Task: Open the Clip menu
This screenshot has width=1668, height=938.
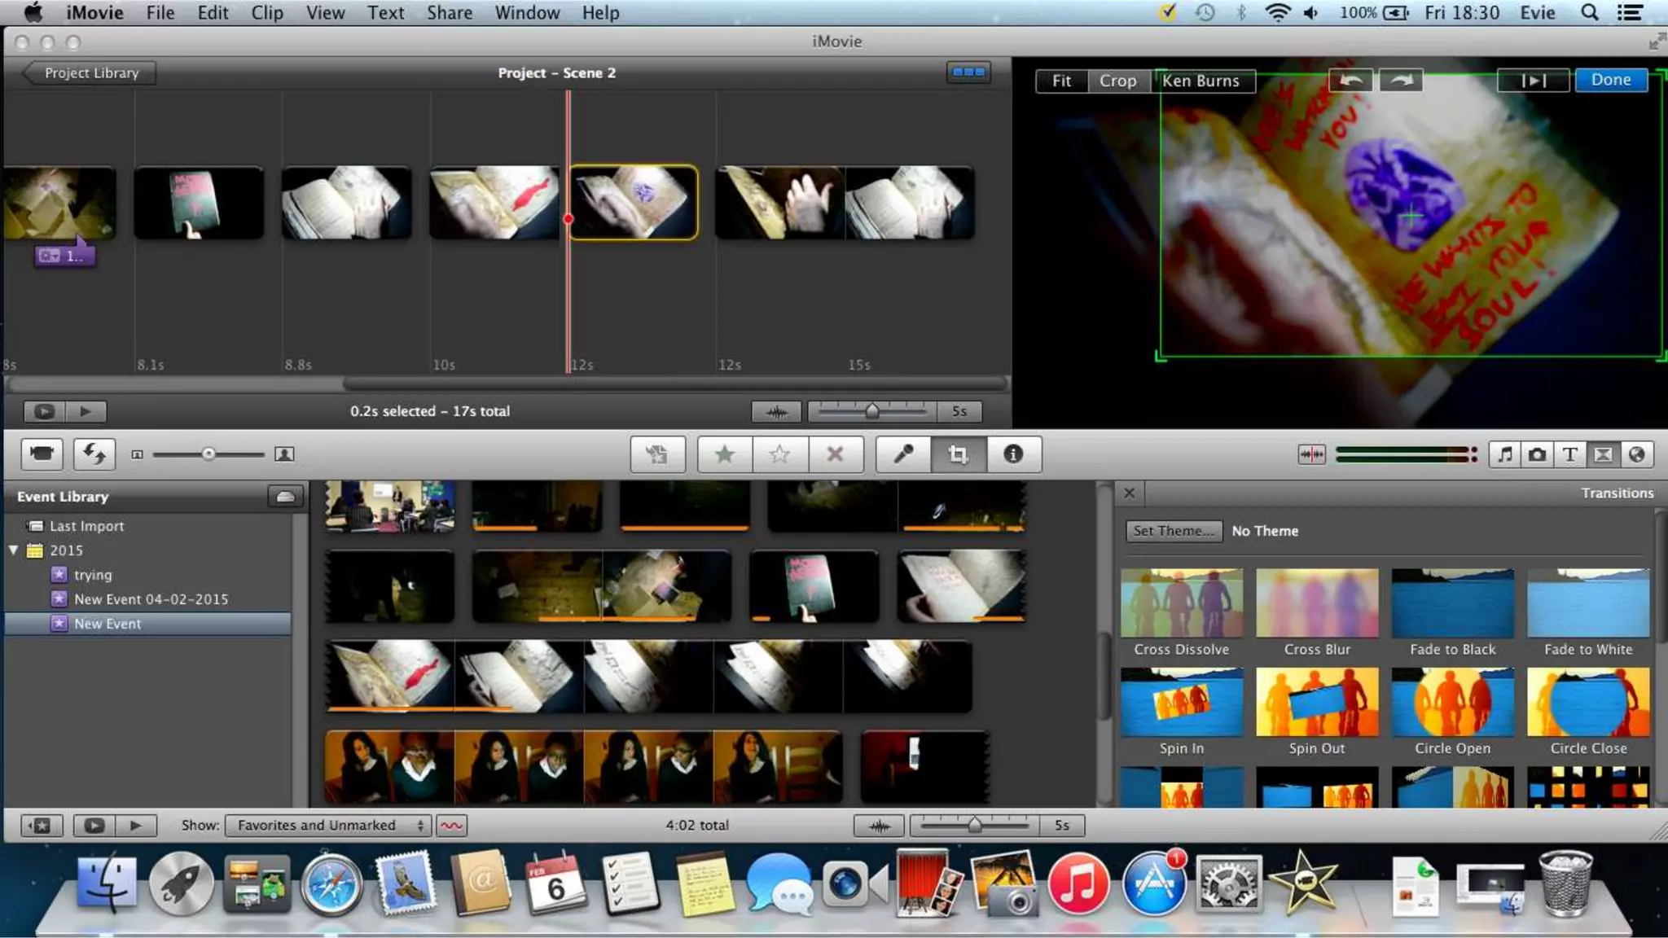Action: tap(267, 13)
